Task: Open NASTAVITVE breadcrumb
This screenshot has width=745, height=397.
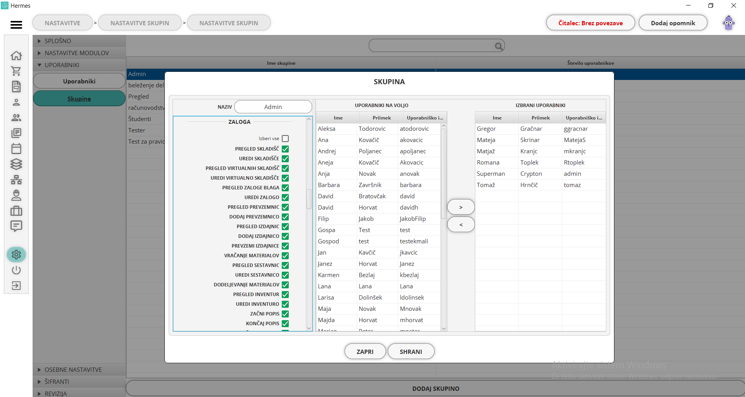Action: pyautogui.click(x=63, y=23)
